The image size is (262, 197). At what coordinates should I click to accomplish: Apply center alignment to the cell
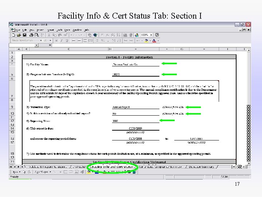(79, 40)
